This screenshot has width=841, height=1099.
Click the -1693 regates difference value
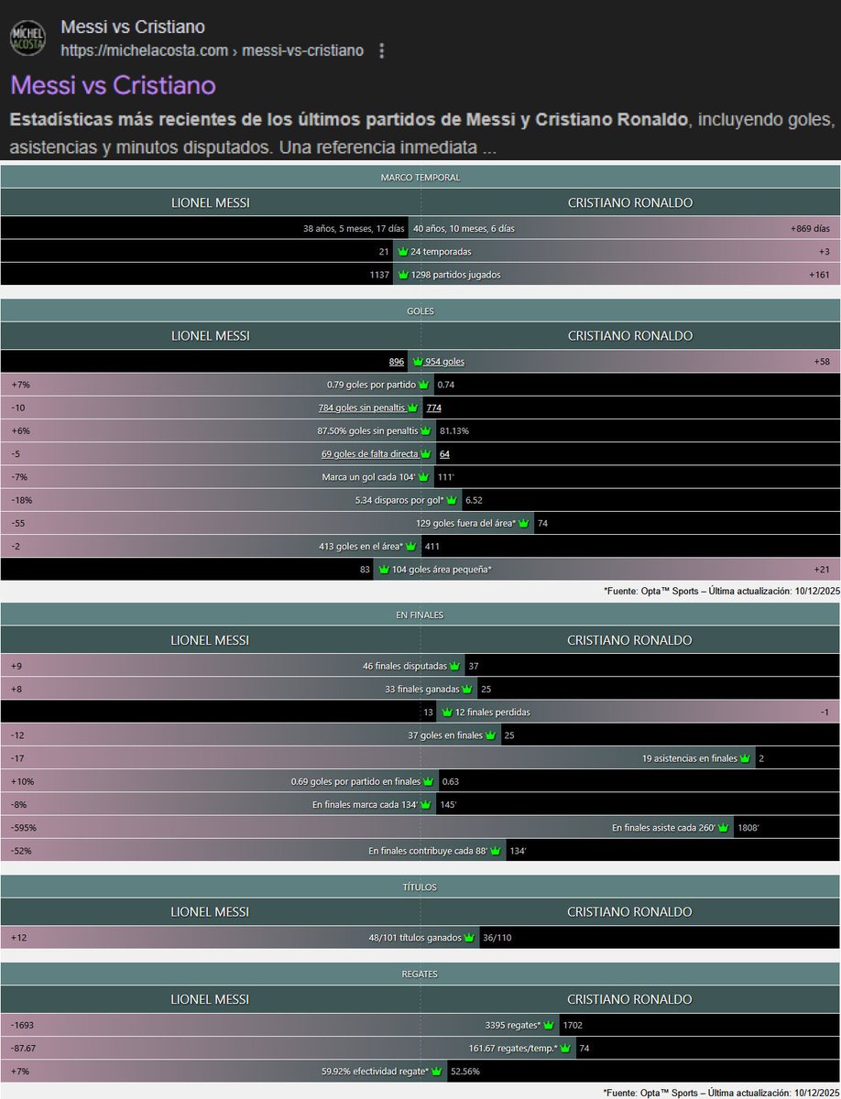tap(23, 1025)
